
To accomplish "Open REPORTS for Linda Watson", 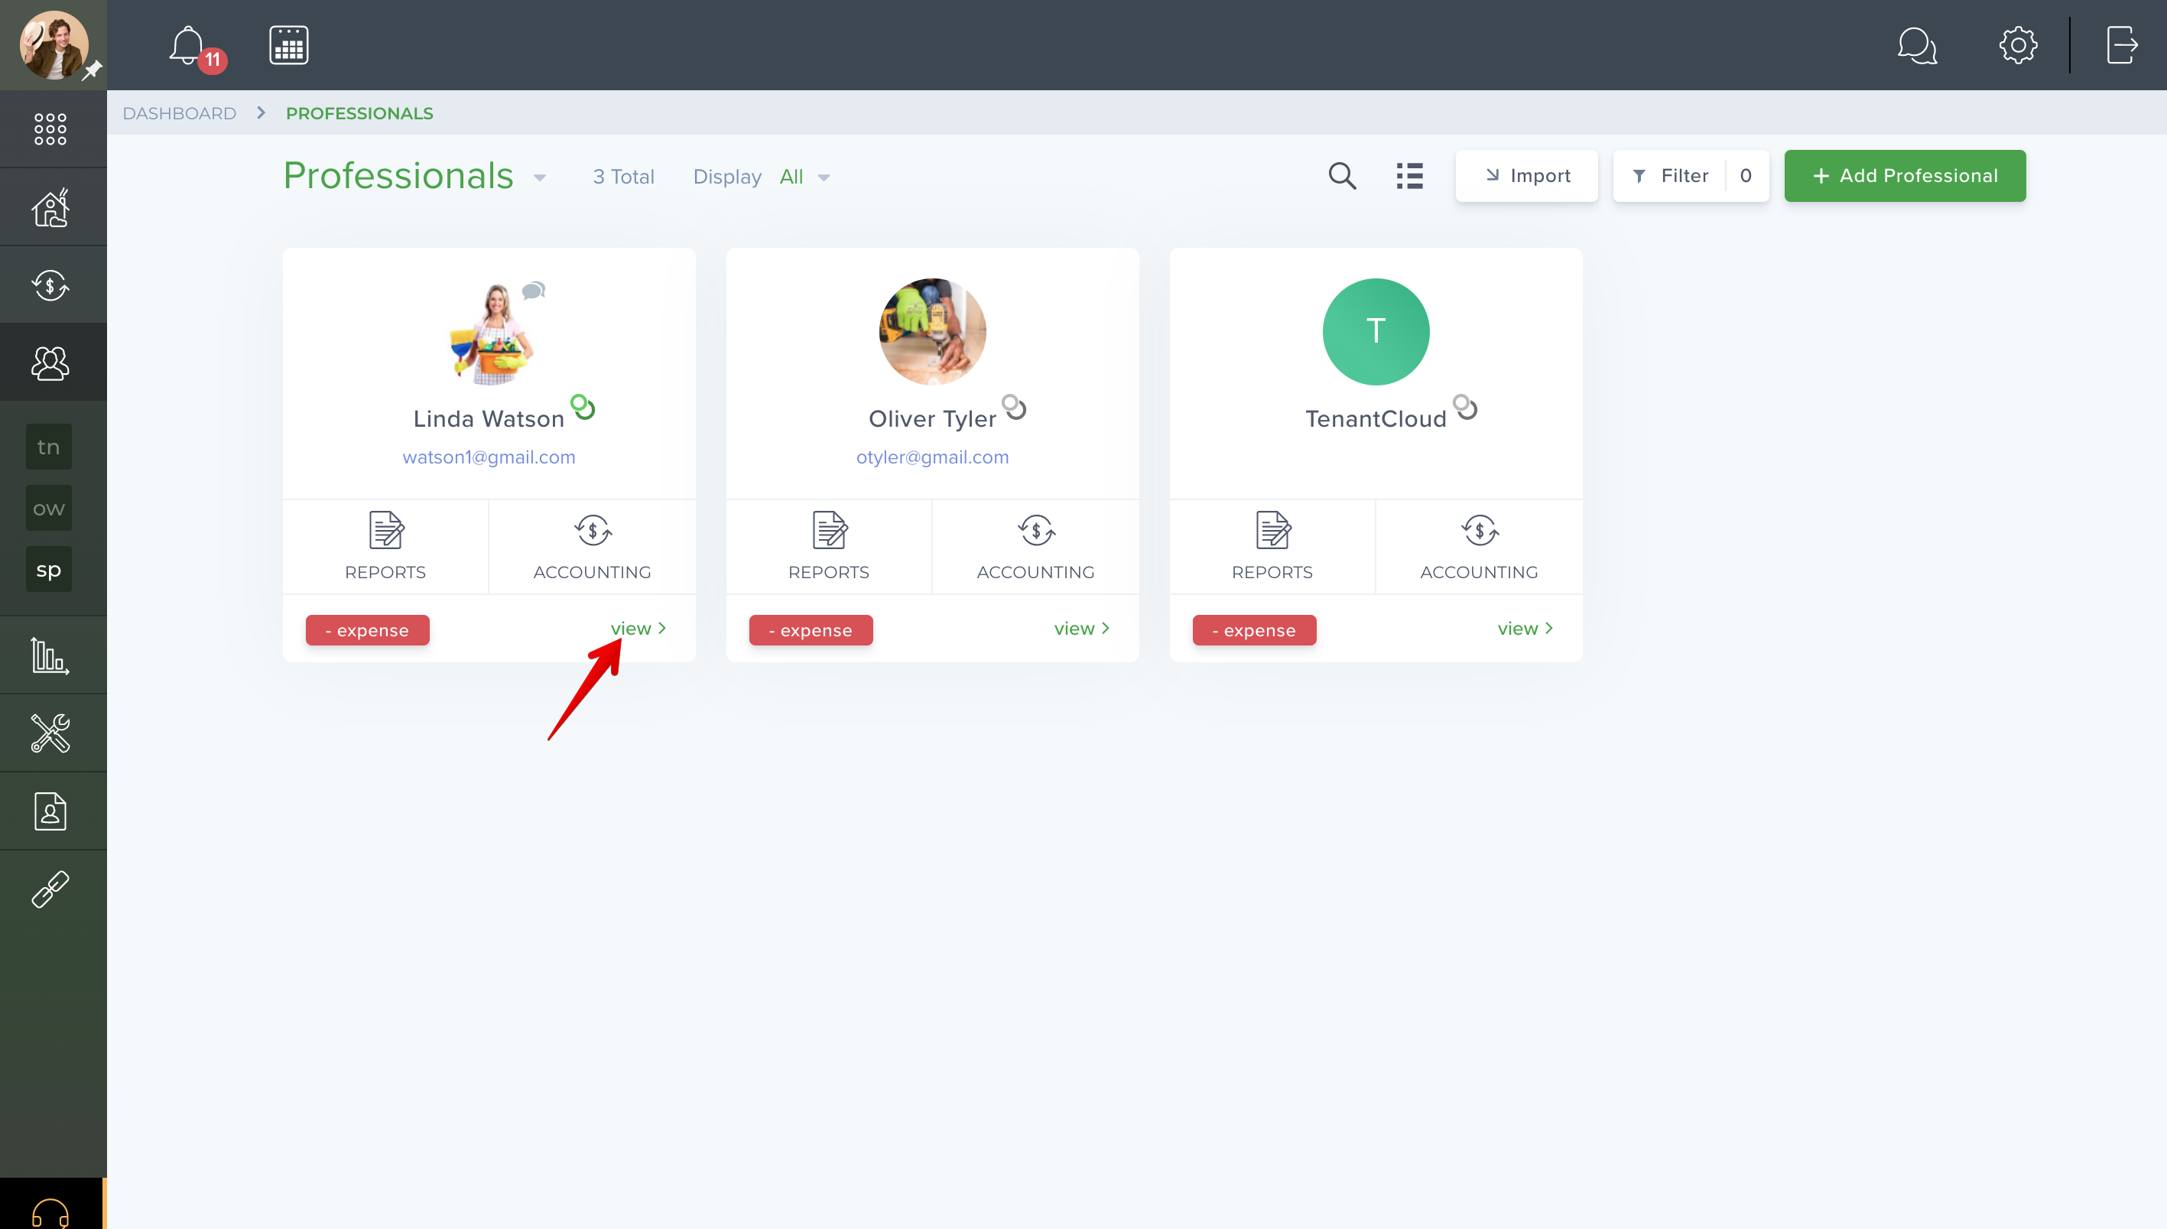I will (x=385, y=546).
